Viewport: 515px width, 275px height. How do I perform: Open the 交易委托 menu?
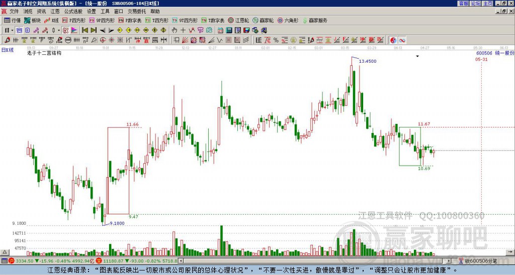(x=137, y=11)
